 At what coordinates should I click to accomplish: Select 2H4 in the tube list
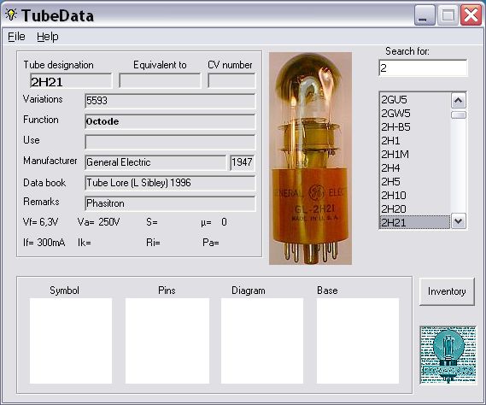coord(415,167)
